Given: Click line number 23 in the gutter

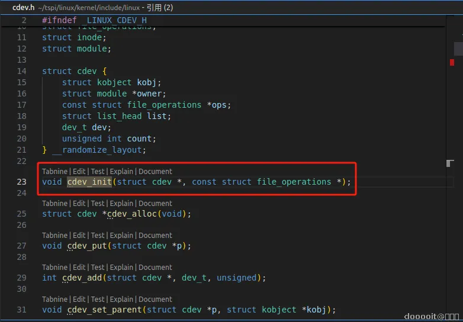Looking at the screenshot, I should click(21, 182).
